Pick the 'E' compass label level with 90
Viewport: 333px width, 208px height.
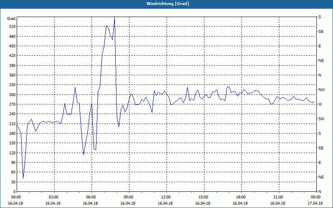click(320, 163)
